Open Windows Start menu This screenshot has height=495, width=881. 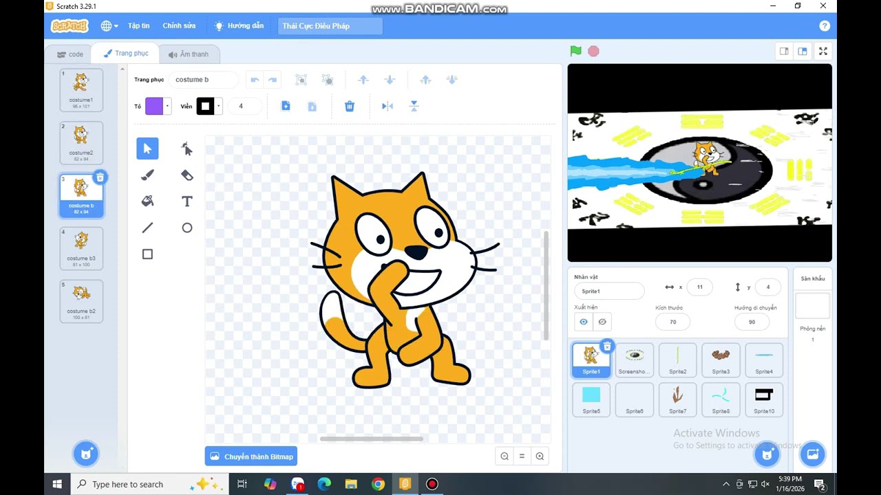point(57,484)
